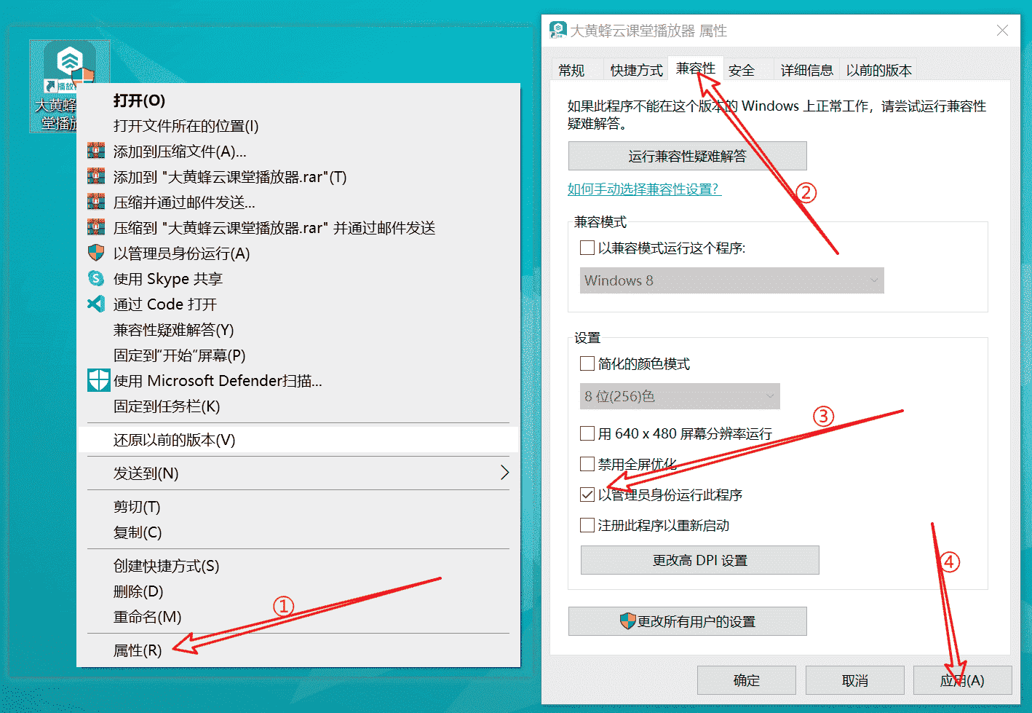Click the app icon in Properties title bar
The width and height of the screenshot is (1032, 713).
[x=557, y=30]
